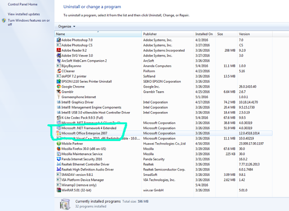
Task: Click the Panda Internet Security 2016 icon
Action: click(59, 159)
